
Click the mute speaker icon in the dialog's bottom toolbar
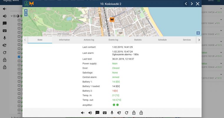(83, 113)
